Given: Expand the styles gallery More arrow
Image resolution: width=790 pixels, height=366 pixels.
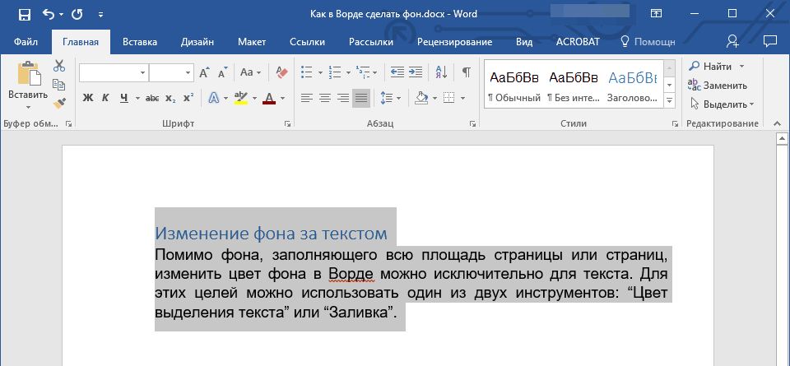Looking at the screenshot, I should point(668,101).
